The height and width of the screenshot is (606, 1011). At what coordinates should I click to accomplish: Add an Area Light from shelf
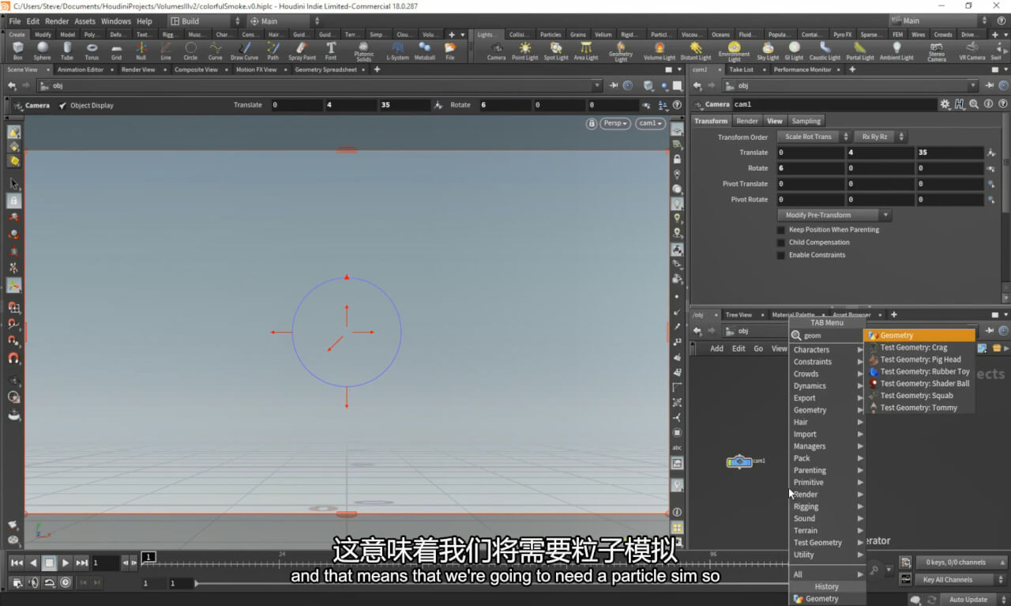point(586,51)
